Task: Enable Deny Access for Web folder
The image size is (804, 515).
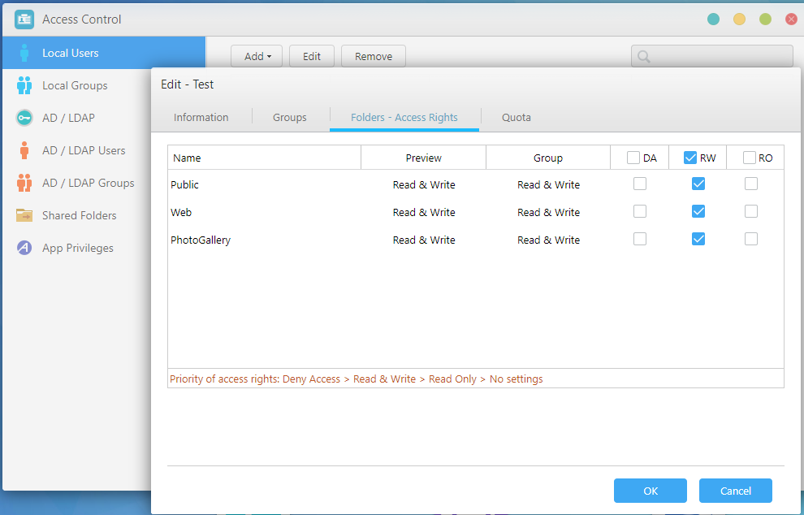Action: (x=640, y=211)
